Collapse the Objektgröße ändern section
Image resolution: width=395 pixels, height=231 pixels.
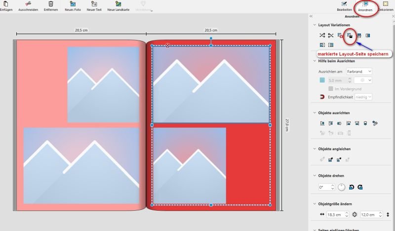click(x=315, y=204)
